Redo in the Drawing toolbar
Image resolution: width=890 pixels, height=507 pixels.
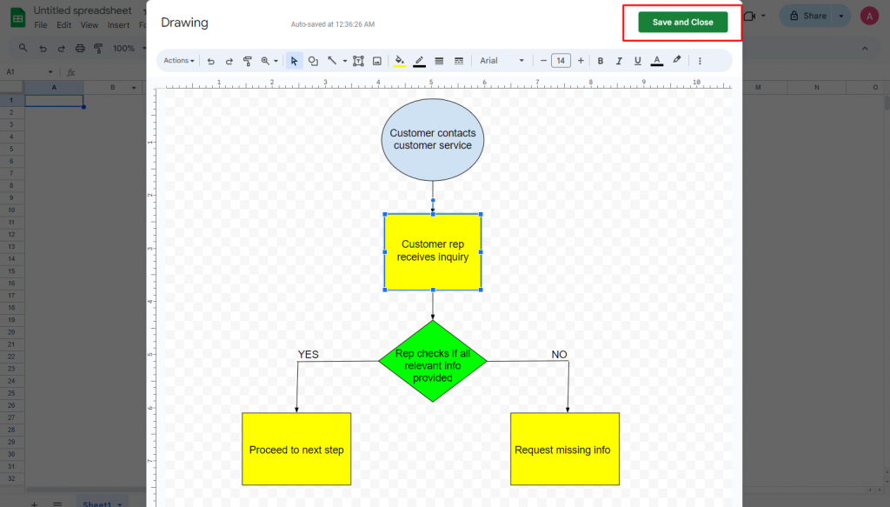tap(229, 61)
